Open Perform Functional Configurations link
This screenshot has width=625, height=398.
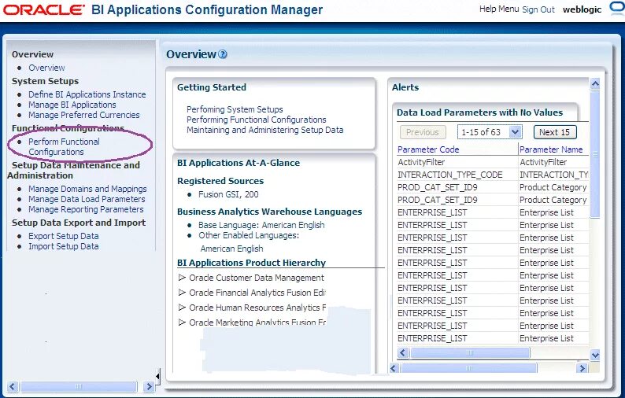point(64,146)
